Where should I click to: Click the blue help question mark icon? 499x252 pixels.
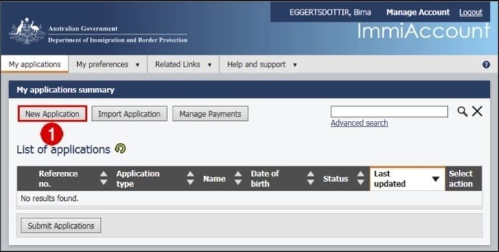(x=486, y=65)
